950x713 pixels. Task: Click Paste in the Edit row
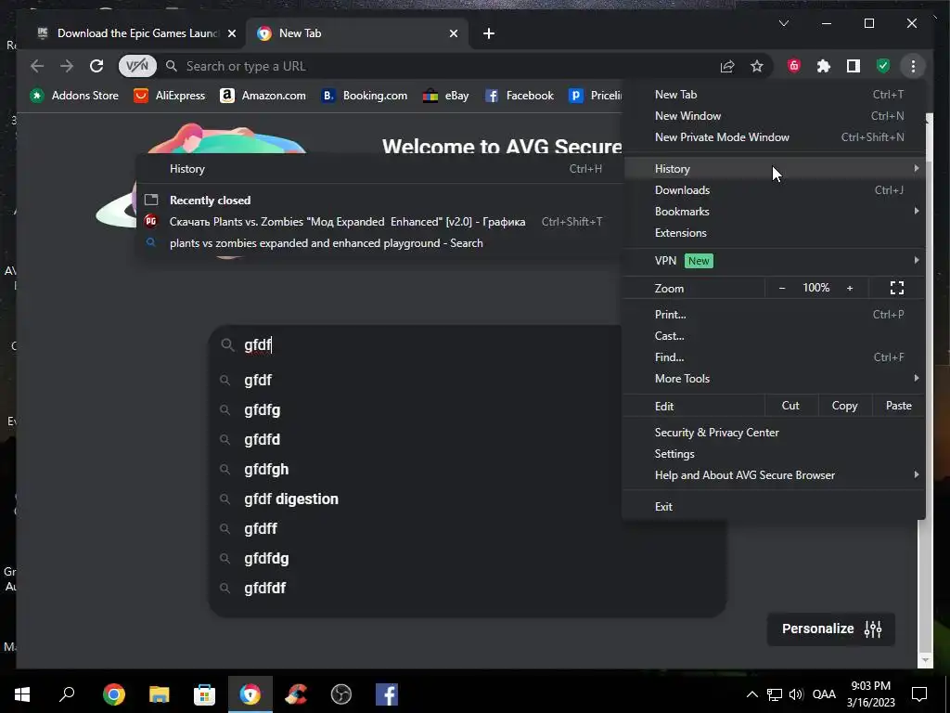pyautogui.click(x=898, y=406)
